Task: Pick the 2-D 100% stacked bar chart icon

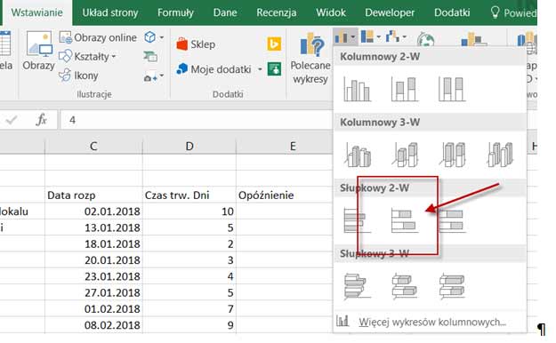Action: tap(452, 220)
